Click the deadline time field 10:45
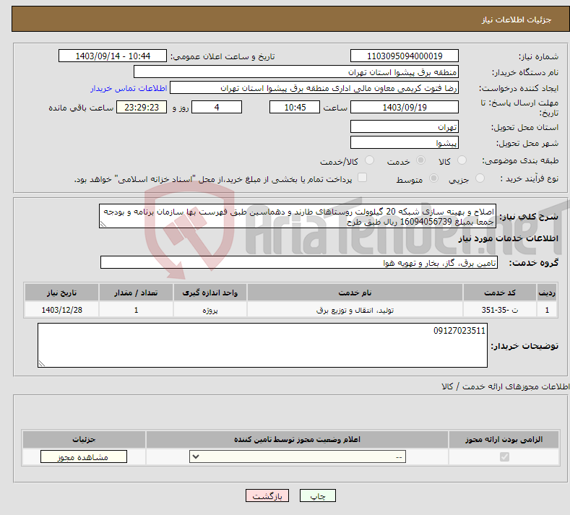570x515 pixels. (295, 107)
